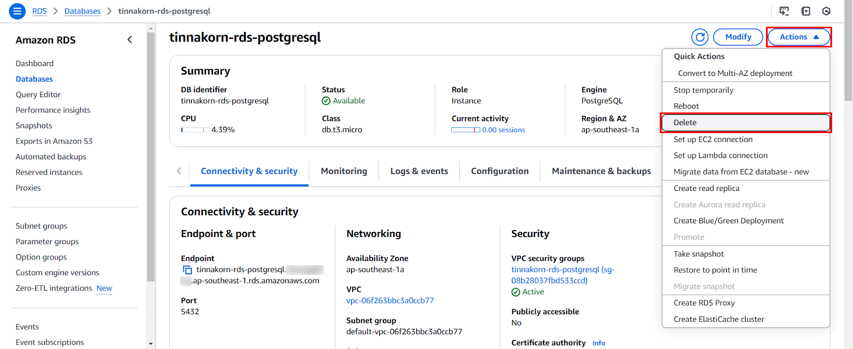
Task: Collapse the Amazon RDS sidebar
Action: click(x=130, y=40)
